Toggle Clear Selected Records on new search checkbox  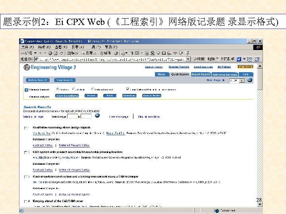coord(128,89)
